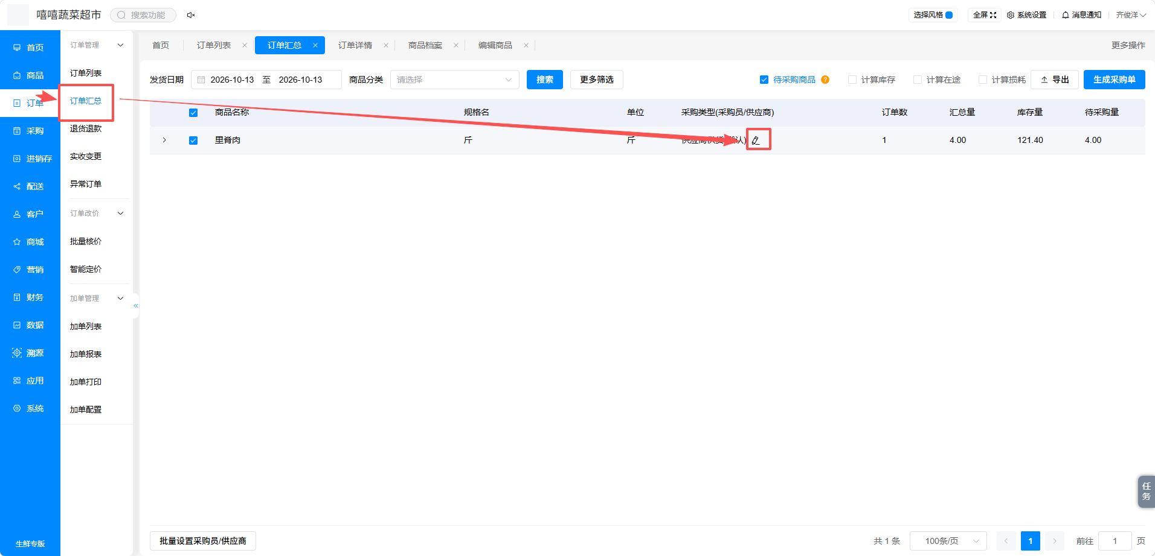The height and width of the screenshot is (556, 1155).
Task: Open the 客户 customers sidebar section
Action: (x=29, y=214)
